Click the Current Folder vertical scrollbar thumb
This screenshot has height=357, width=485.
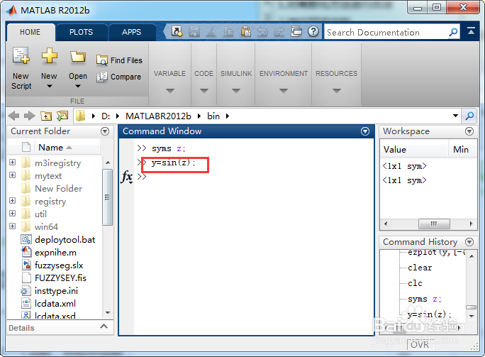[x=107, y=197]
